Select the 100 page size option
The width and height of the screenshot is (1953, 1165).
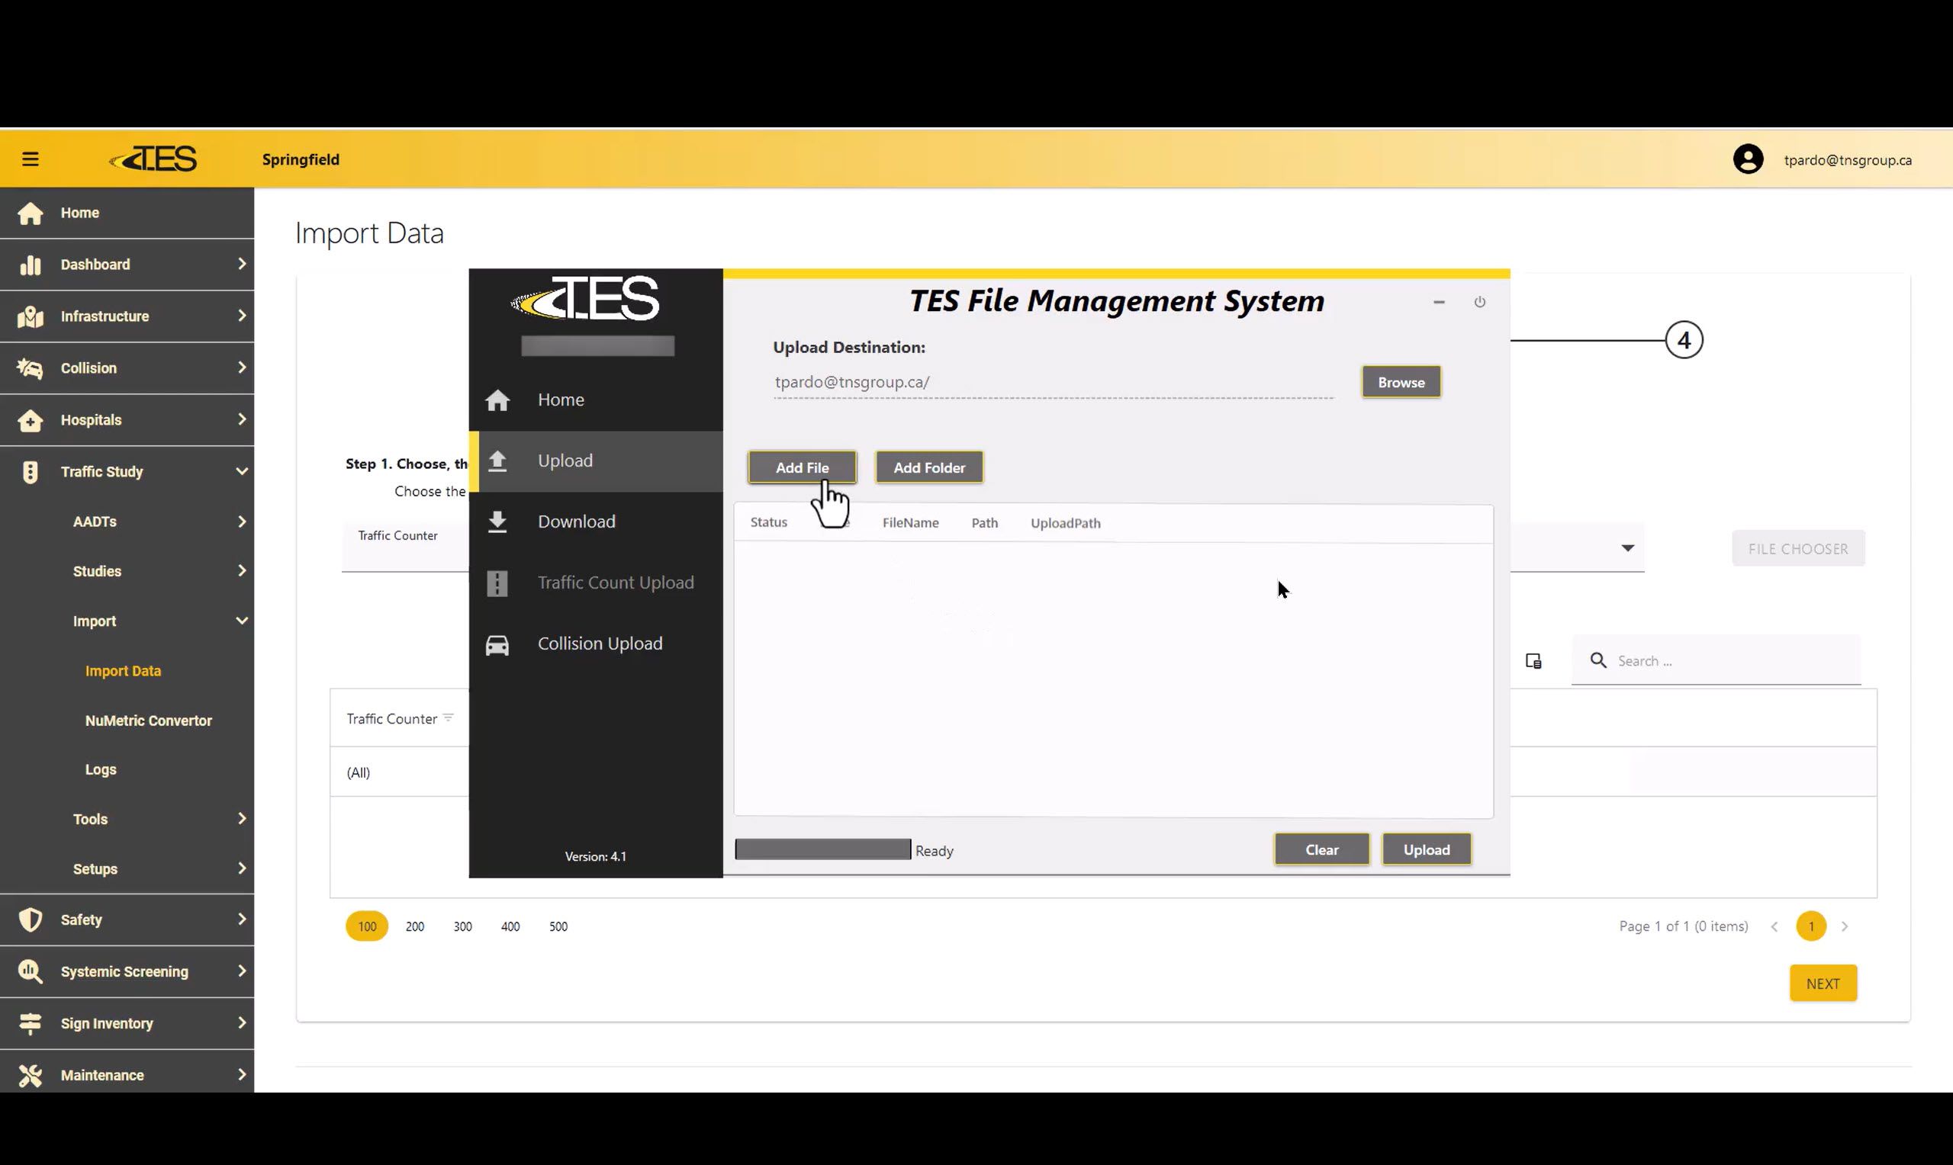point(367,927)
